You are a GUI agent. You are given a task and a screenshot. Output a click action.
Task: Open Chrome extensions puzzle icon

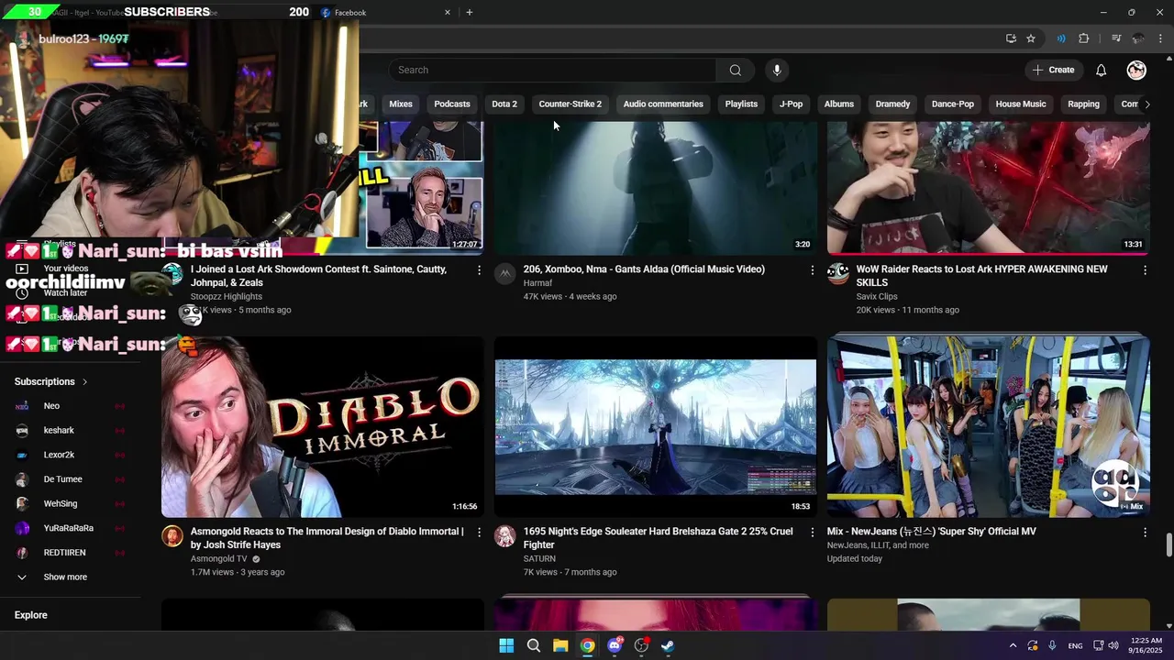1084,38
